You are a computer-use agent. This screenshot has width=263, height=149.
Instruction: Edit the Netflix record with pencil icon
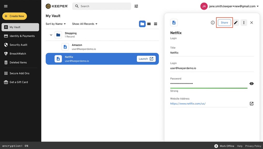[x=236, y=23]
